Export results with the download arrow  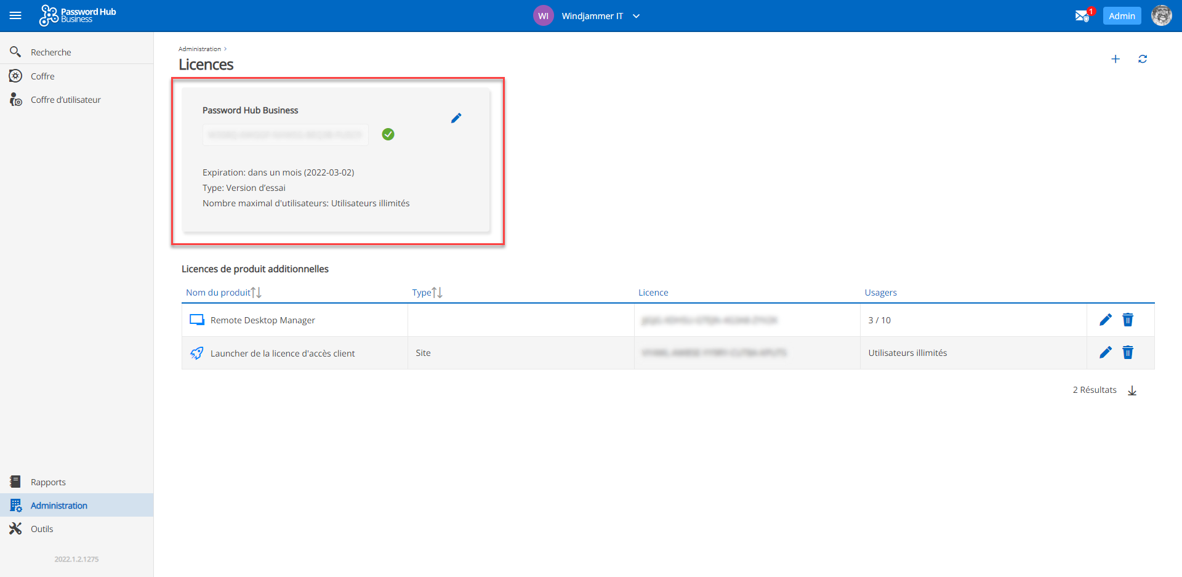[x=1132, y=390]
